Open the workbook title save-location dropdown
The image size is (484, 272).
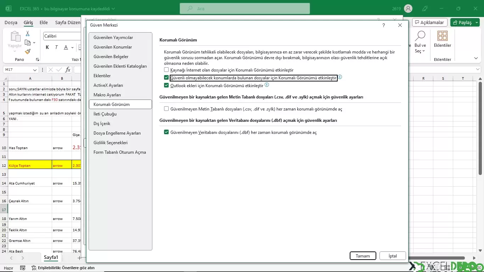click(x=113, y=9)
